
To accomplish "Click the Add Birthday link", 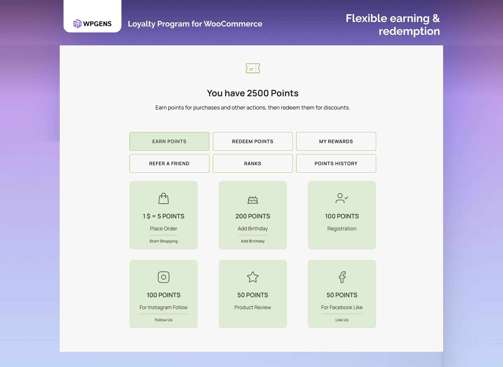I will 253,241.
